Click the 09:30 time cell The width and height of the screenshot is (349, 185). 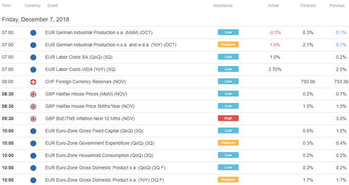coord(8,119)
